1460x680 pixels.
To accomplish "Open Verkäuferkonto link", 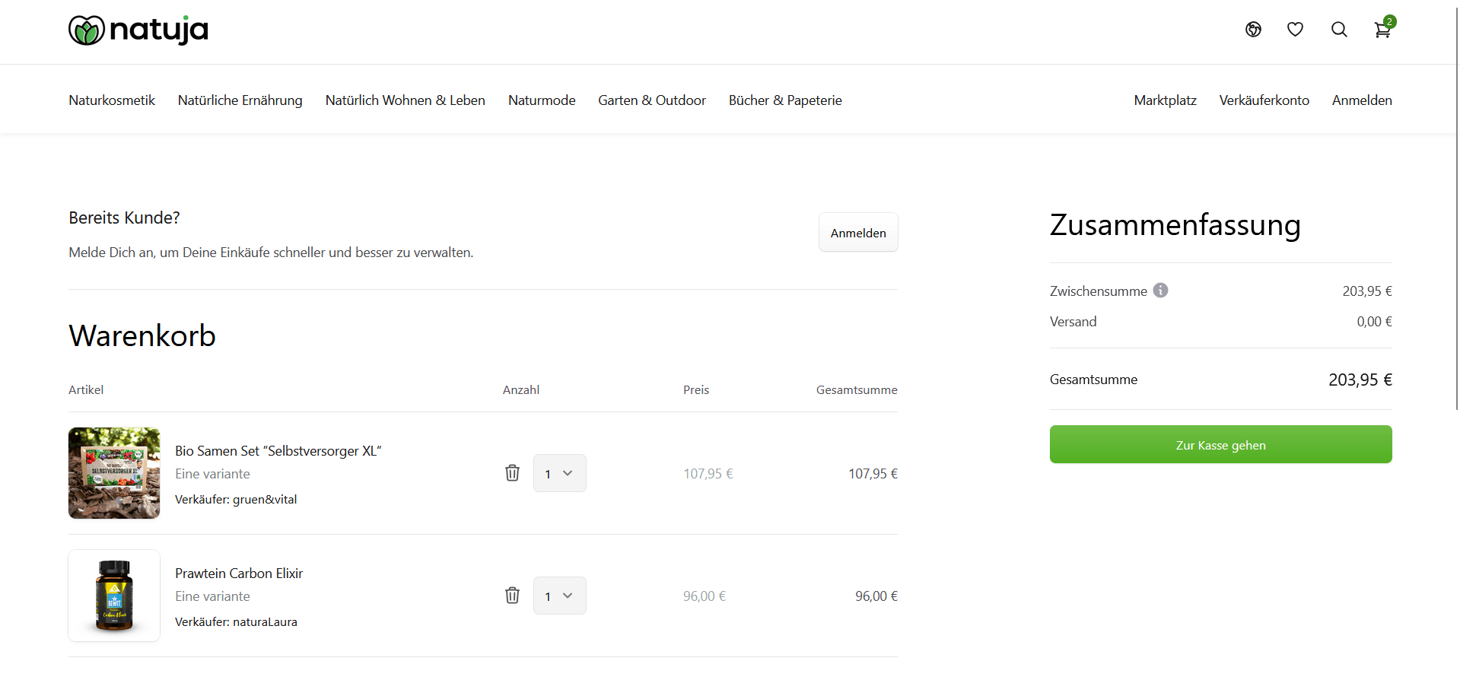I will tap(1264, 100).
